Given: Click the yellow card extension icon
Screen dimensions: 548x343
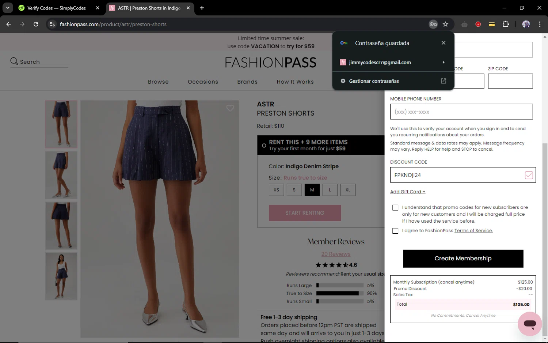Looking at the screenshot, I should 492,24.
